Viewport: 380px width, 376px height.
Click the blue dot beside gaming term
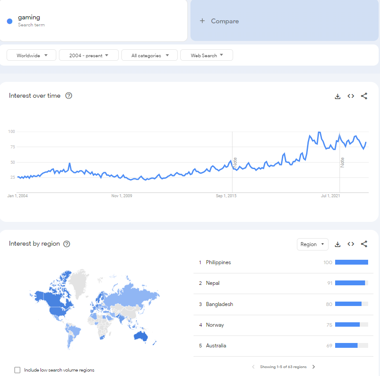click(10, 21)
